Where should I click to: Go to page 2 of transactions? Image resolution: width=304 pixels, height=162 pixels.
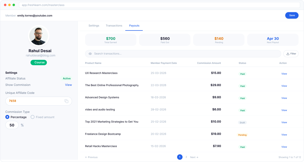click(186, 157)
